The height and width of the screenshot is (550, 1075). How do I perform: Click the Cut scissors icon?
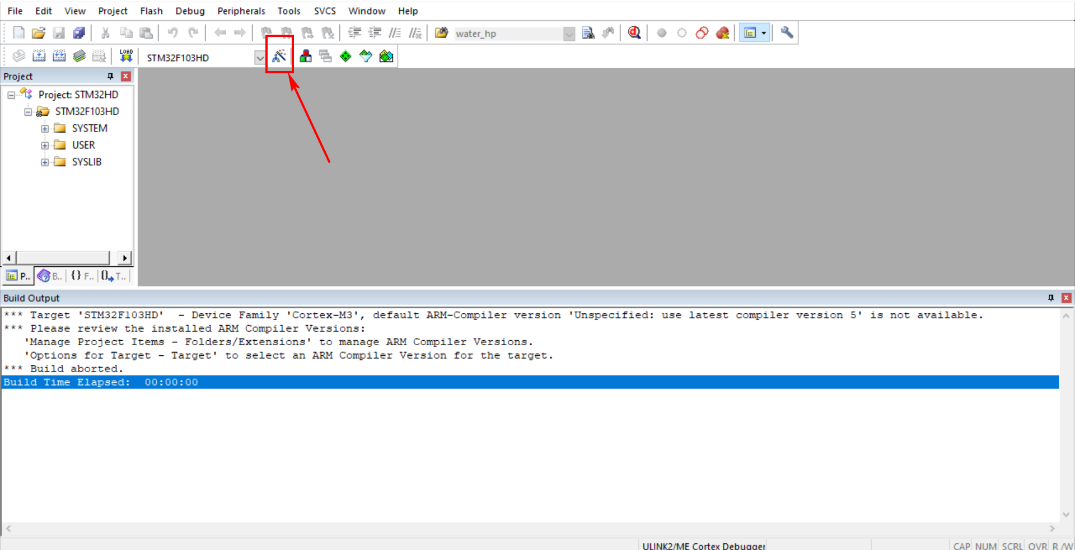(x=105, y=33)
